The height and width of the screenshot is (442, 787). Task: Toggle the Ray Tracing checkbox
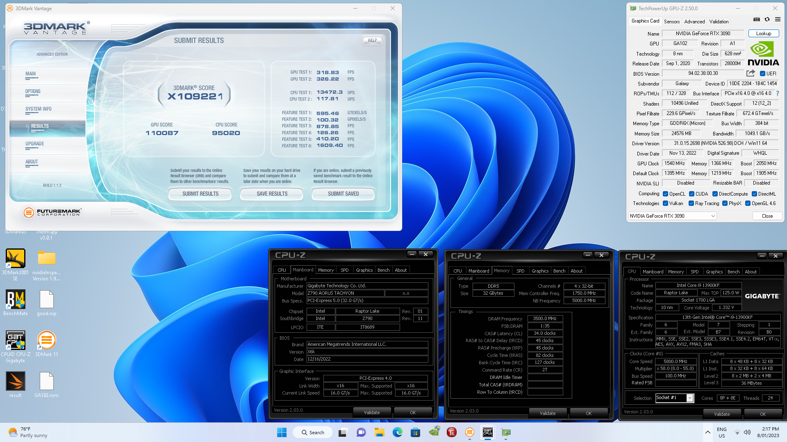tap(691, 203)
